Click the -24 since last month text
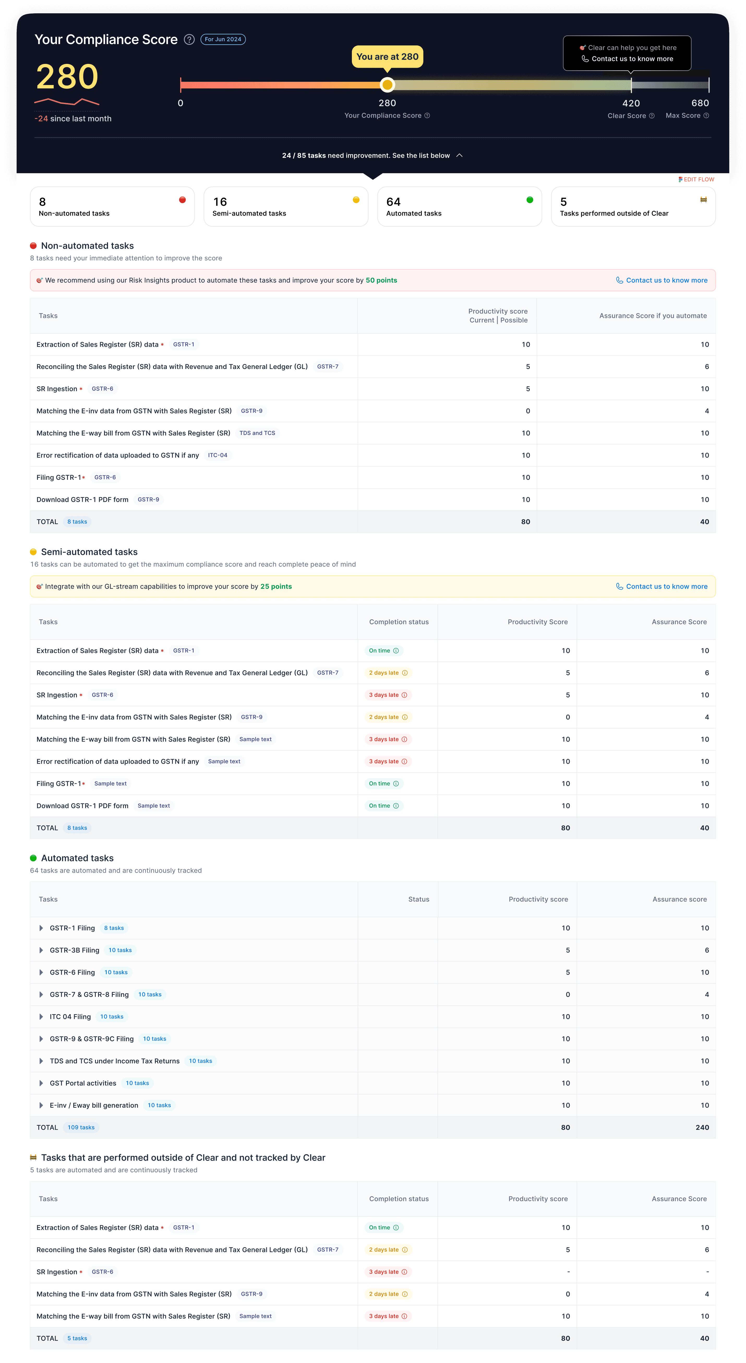This screenshot has width=746, height=1363. (73, 119)
